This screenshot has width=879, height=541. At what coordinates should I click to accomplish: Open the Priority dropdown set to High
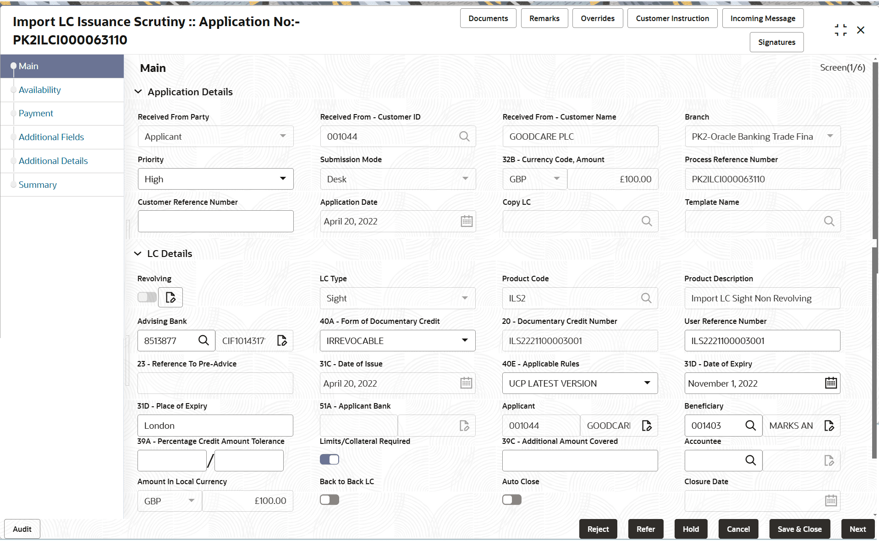215,179
